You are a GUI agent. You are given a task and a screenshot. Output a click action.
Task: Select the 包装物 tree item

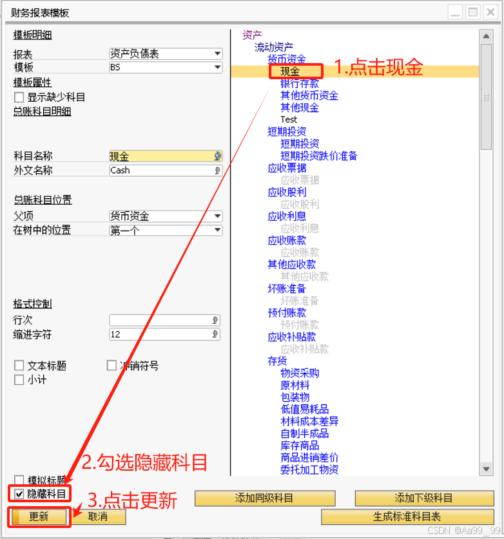click(295, 397)
